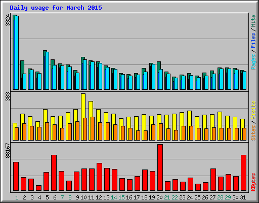The image size is (259, 203).
Task: Click the day label 5 on x-axis
Action: (x=47, y=197)
